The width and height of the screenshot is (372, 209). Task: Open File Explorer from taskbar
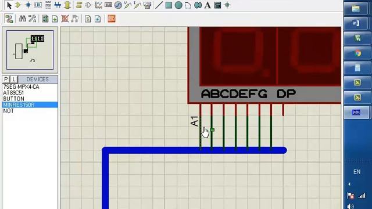pos(355,9)
